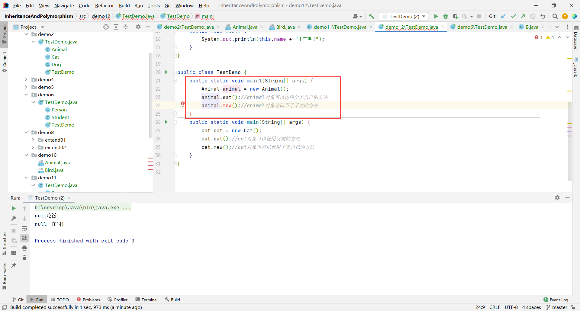Start debugging with the bug icon
The height and width of the screenshot is (311, 580).
point(446,16)
